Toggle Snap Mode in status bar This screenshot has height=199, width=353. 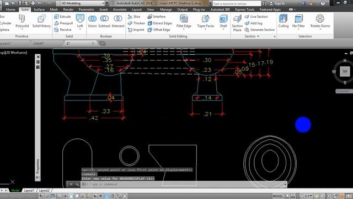pos(47,196)
